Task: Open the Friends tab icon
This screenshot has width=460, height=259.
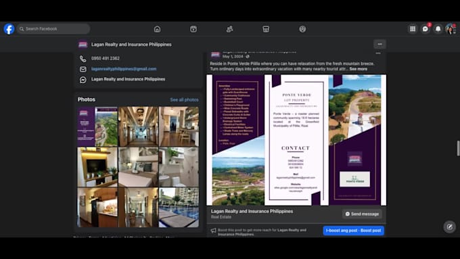Action: click(x=230, y=29)
